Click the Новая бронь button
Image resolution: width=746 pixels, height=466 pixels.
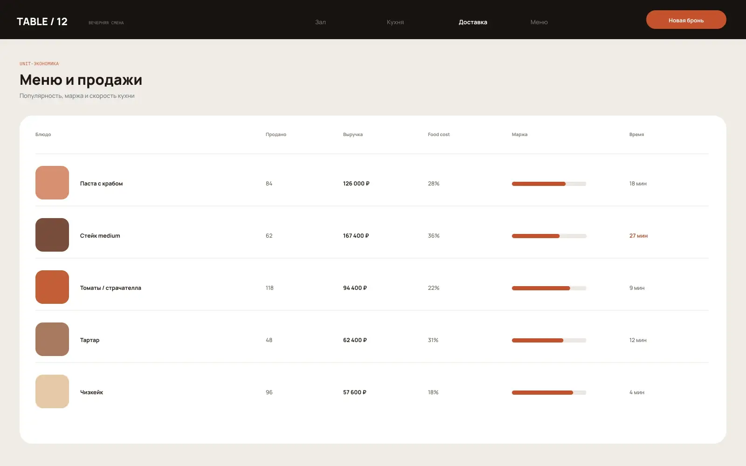coord(686,20)
